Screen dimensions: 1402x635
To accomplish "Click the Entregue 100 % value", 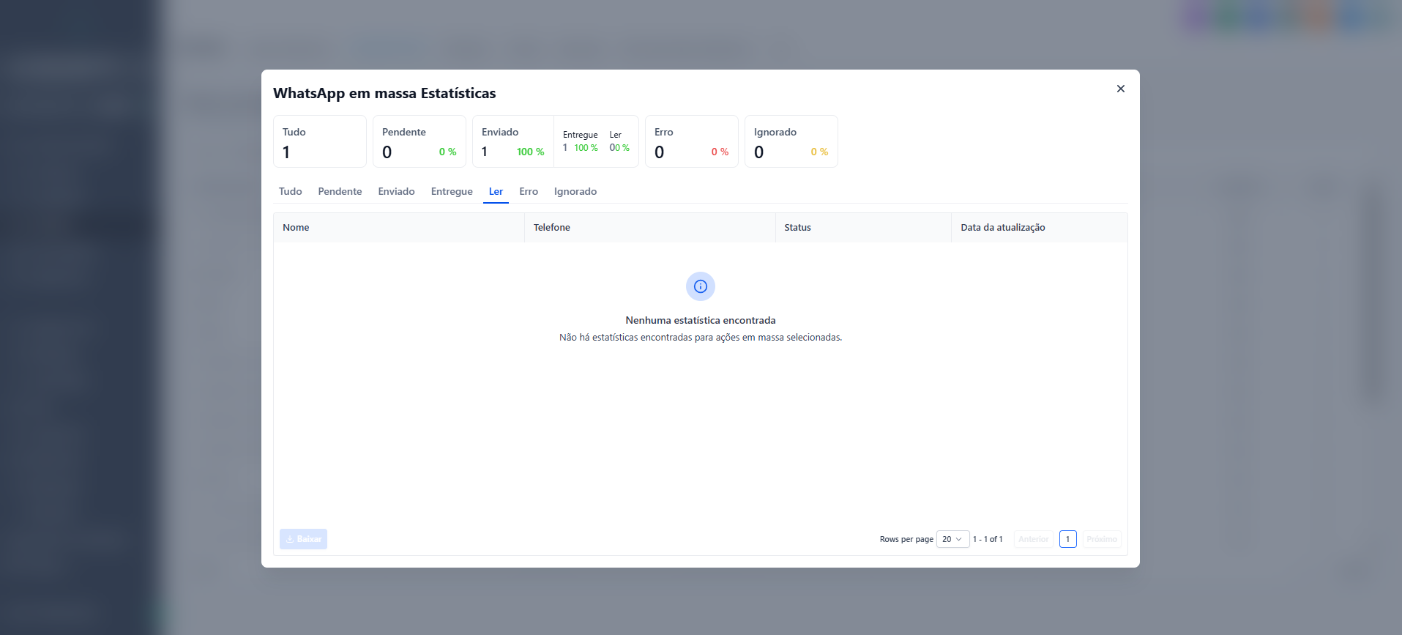I will click(x=586, y=148).
